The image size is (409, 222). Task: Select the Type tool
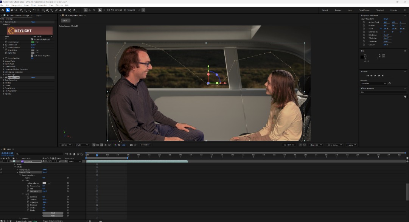pos(51,10)
